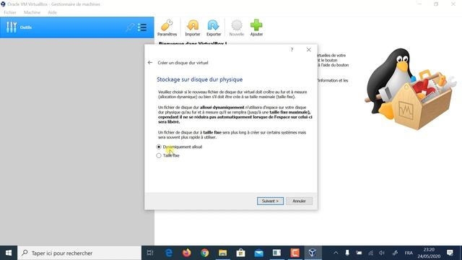Select the Outils tools item
The height and width of the screenshot is (260, 462).
(x=77, y=27)
